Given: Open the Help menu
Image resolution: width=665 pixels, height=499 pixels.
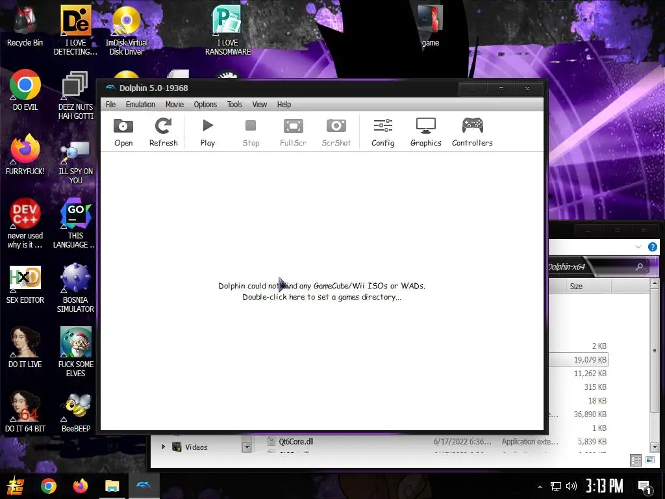Looking at the screenshot, I should (x=284, y=105).
